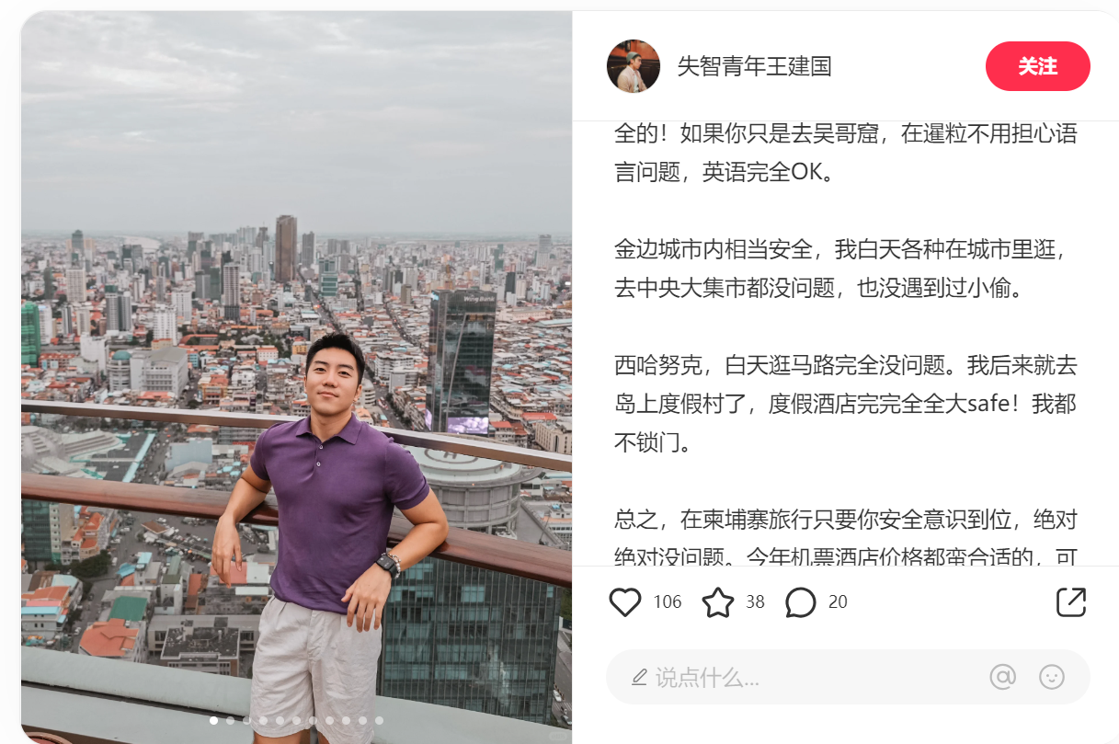Click the 说点什么 comment input field
1119x744 pixels.
pyautogui.click(x=848, y=678)
